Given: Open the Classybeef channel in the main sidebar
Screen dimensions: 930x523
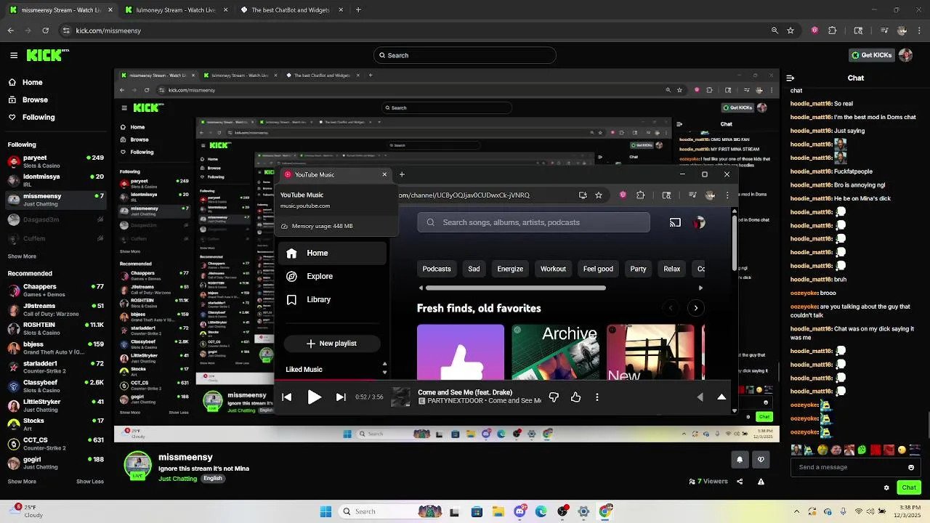Looking at the screenshot, I should pos(56,386).
